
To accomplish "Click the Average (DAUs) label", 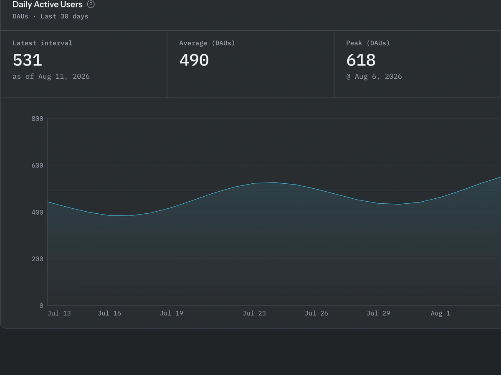I will point(207,43).
